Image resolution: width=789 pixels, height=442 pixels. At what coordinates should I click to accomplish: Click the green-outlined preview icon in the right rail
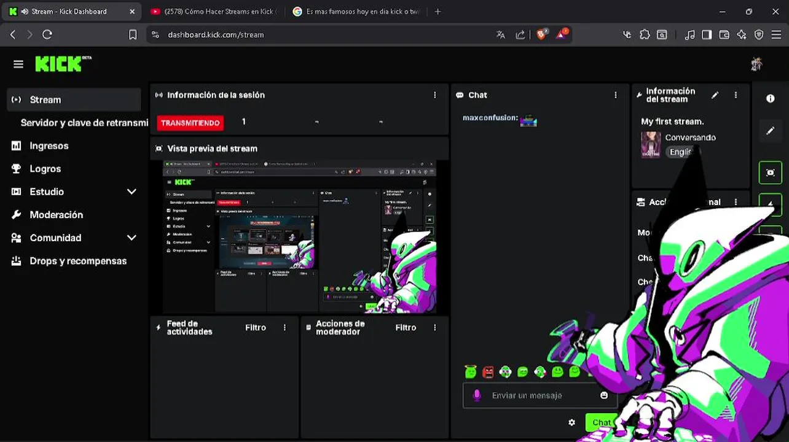click(771, 173)
